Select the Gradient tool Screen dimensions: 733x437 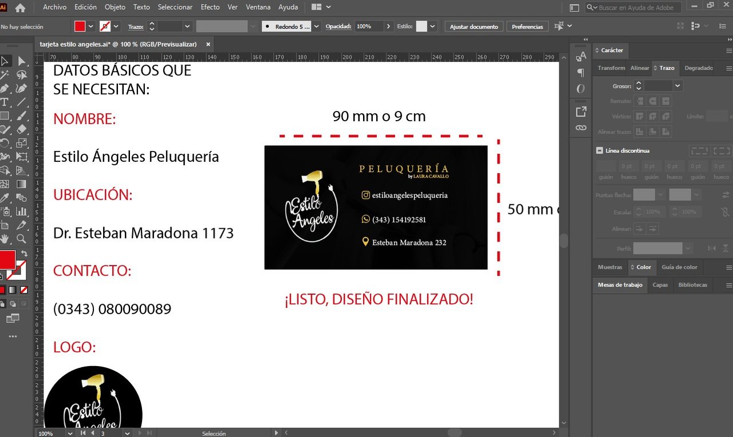pos(21,184)
